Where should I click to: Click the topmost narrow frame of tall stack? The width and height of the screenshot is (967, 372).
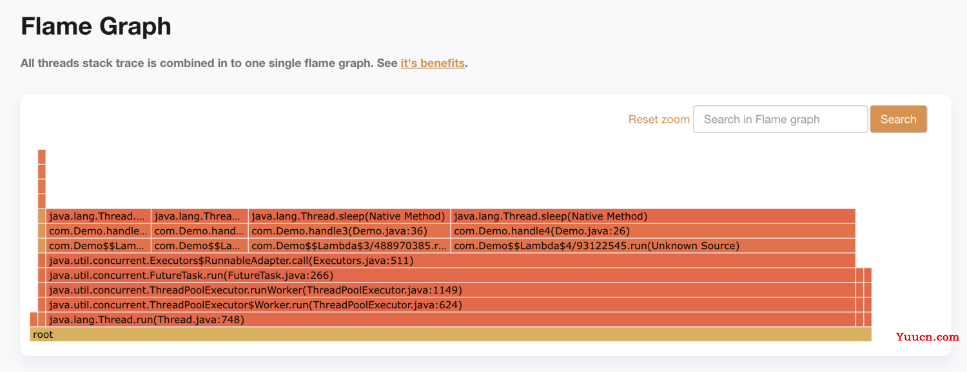tap(42, 156)
